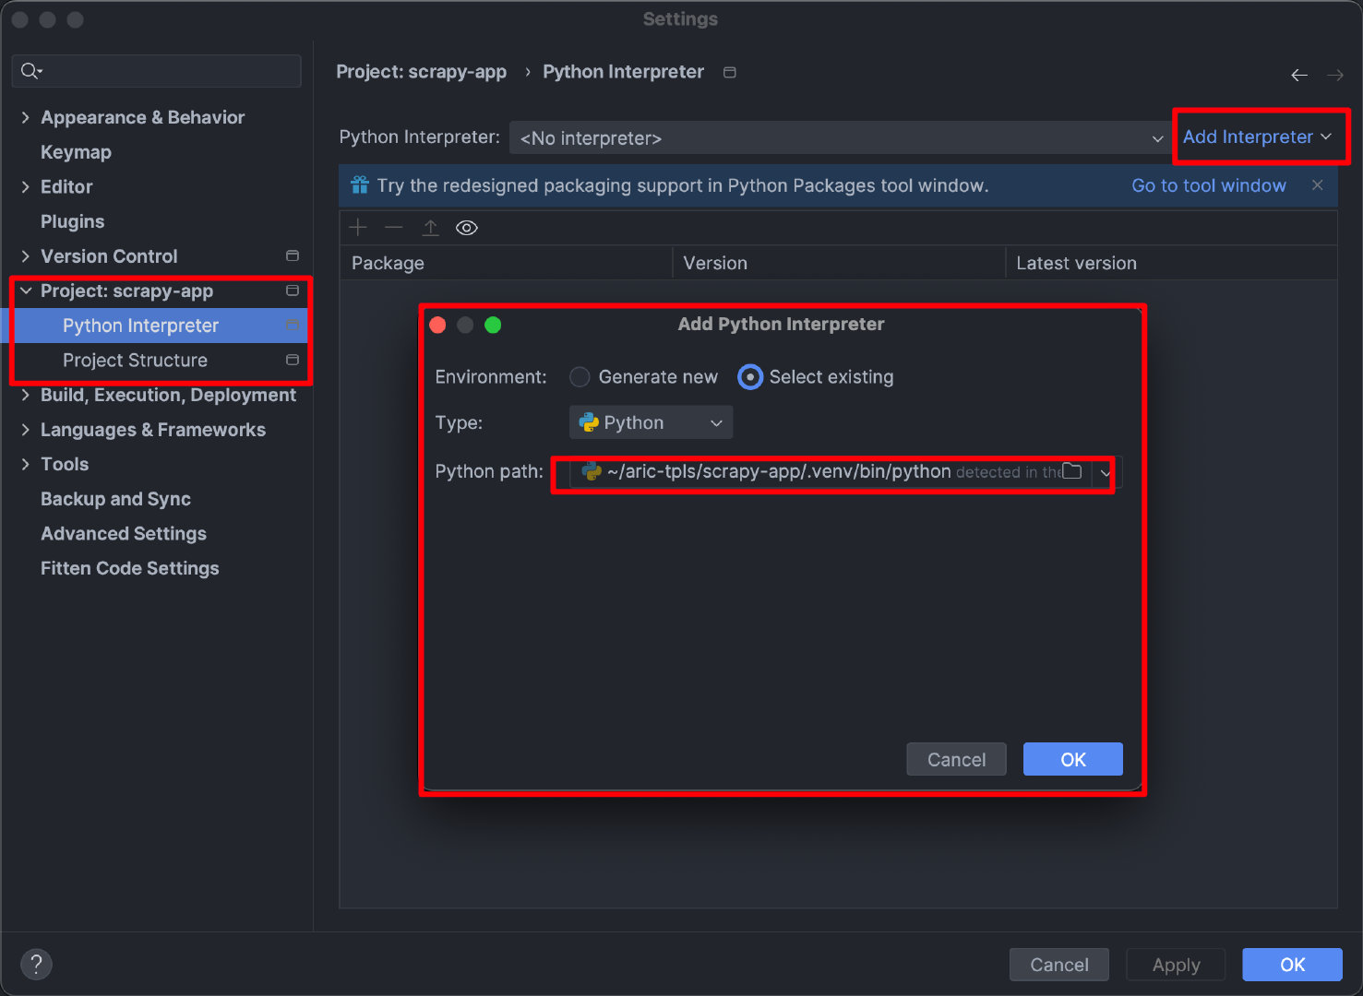Click Cancel in Add Python Interpreter dialog
Image resolution: width=1363 pixels, height=996 pixels.
coord(956,759)
